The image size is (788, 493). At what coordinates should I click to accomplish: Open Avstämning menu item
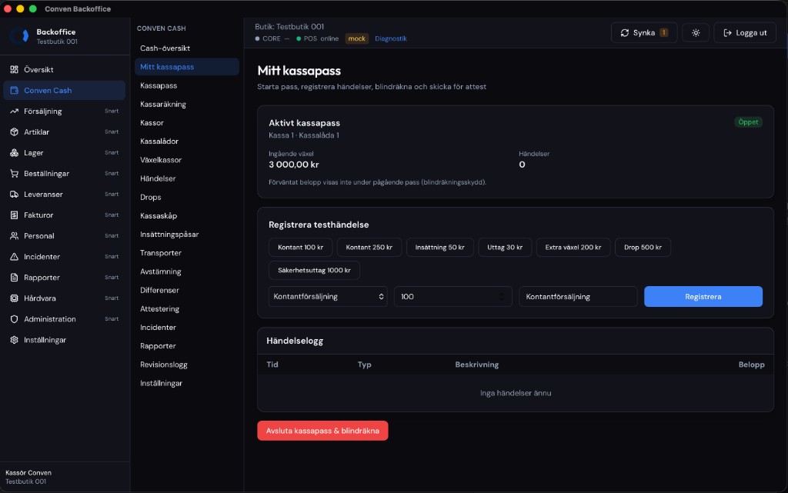tap(186, 271)
